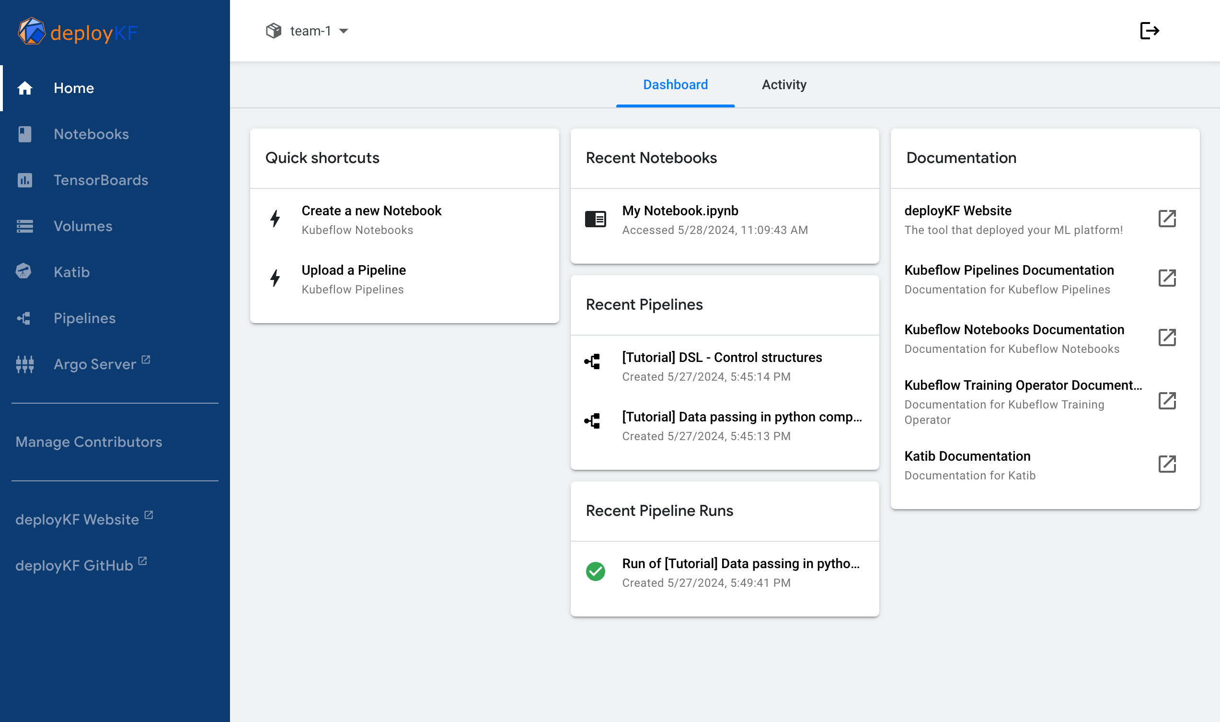1220x722 pixels.
Task: Open Volumes from the sidebar
Action: coord(115,226)
